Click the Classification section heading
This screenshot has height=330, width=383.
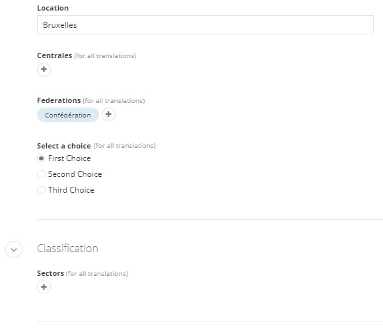click(x=67, y=248)
